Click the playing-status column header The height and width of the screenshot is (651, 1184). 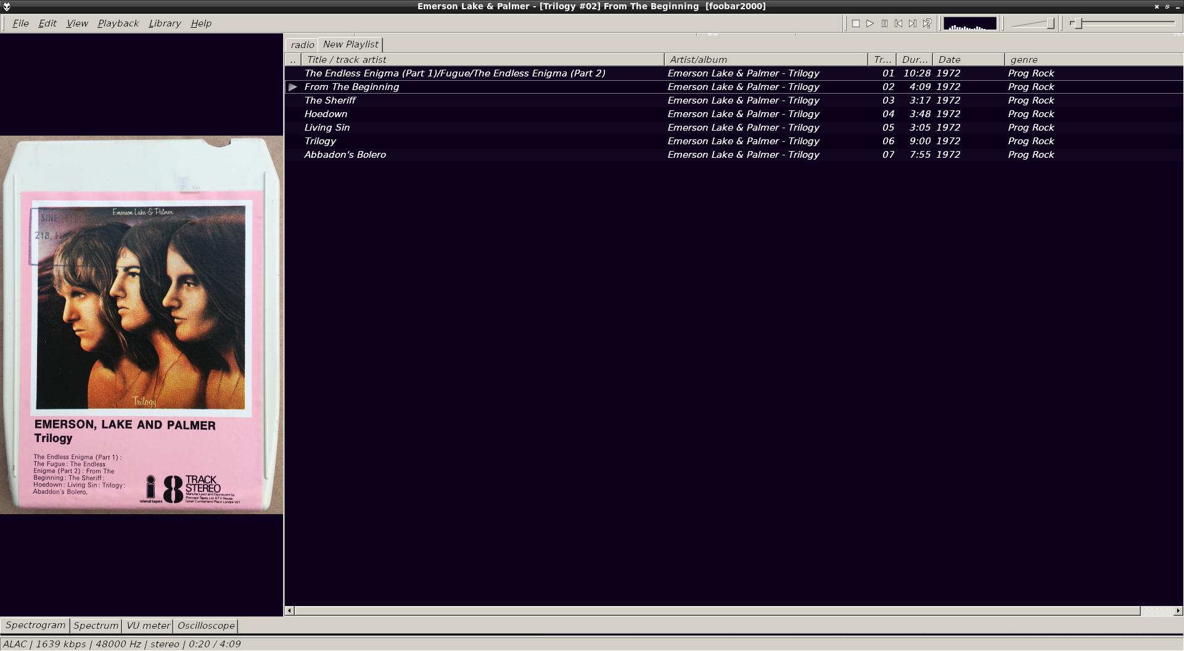click(x=293, y=60)
